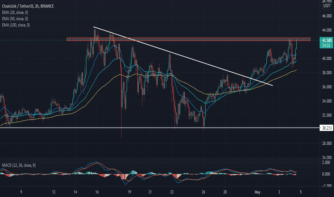This screenshot has height=197, width=334.
Task: Click the MACD 2.000 axis label
Action: click(x=326, y=163)
